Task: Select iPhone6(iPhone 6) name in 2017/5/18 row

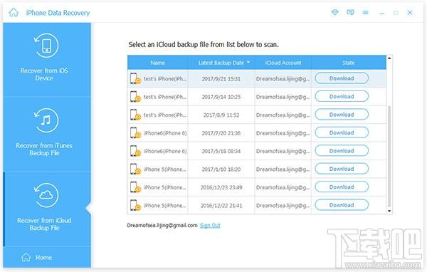Action: 165,151
